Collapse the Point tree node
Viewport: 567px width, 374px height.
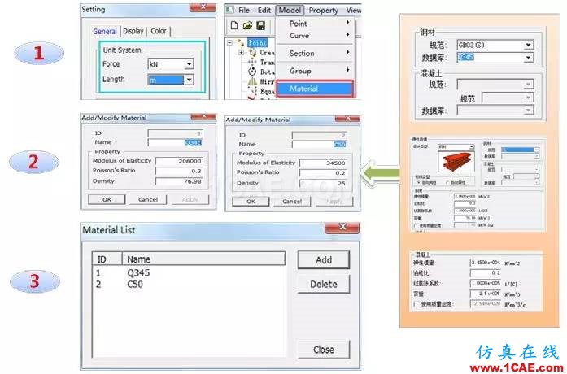coord(229,42)
